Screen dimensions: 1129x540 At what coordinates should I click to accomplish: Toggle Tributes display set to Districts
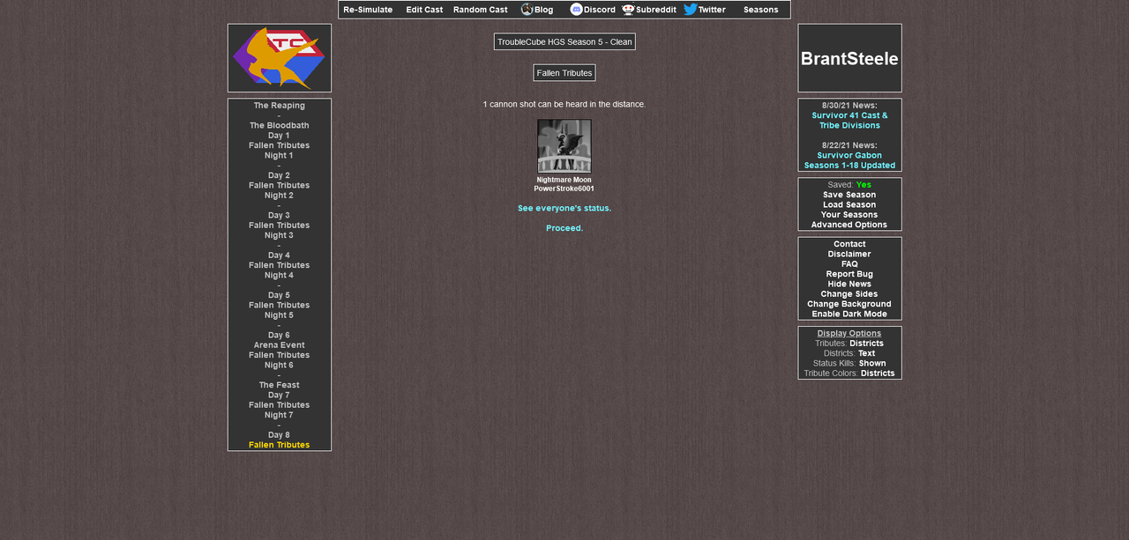coord(866,344)
